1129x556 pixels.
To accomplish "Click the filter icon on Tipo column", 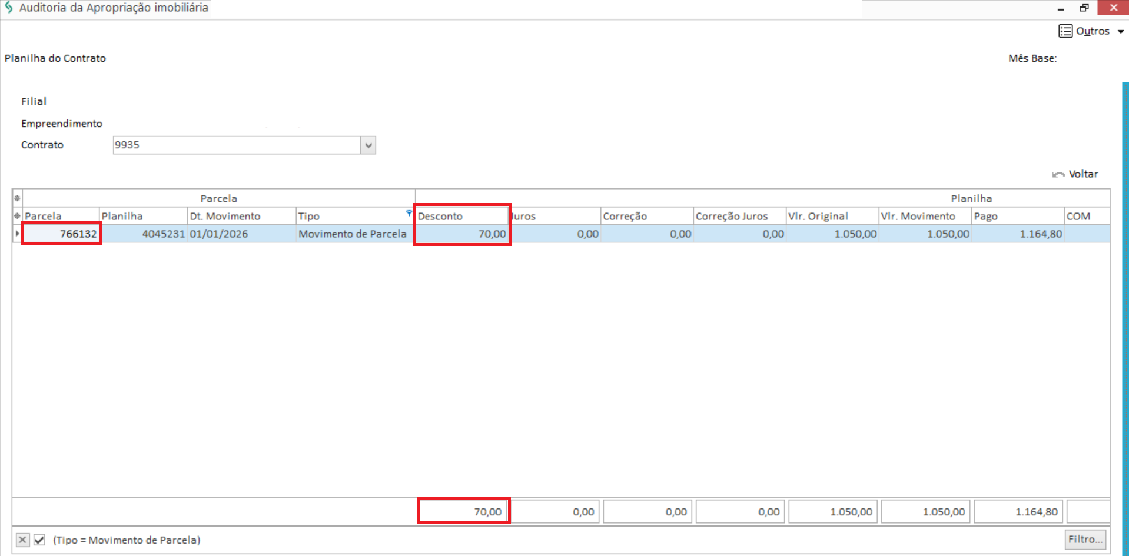I will point(409,213).
